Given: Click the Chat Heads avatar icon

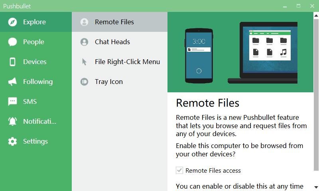Looking at the screenshot, I should 84,42.
